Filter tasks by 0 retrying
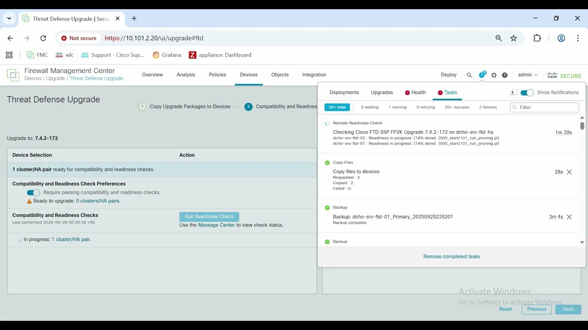Viewport: 588px width, 330px height. tap(426, 107)
